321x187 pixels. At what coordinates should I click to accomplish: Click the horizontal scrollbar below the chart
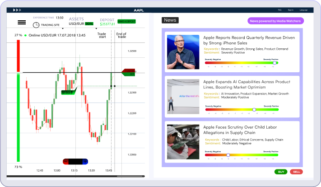click(75, 176)
